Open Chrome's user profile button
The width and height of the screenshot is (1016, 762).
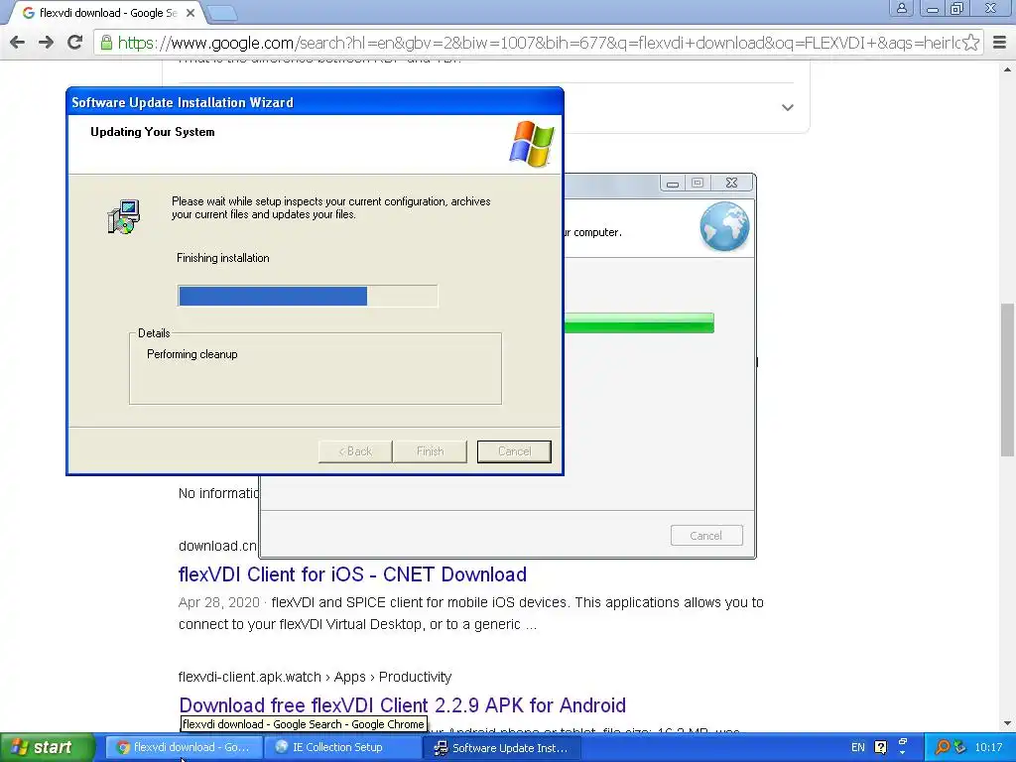point(901,8)
